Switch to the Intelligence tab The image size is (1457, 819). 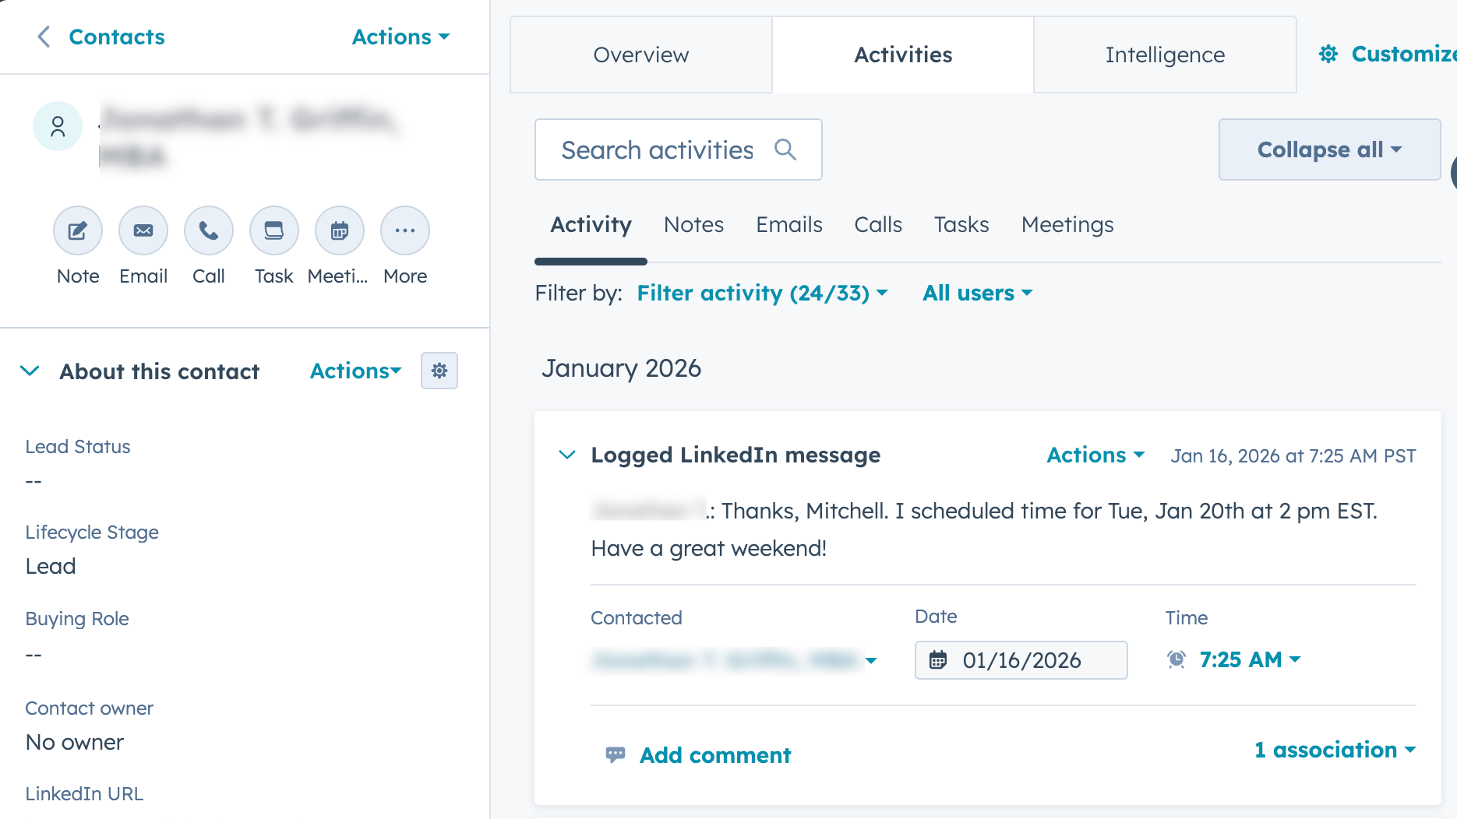pyautogui.click(x=1165, y=54)
